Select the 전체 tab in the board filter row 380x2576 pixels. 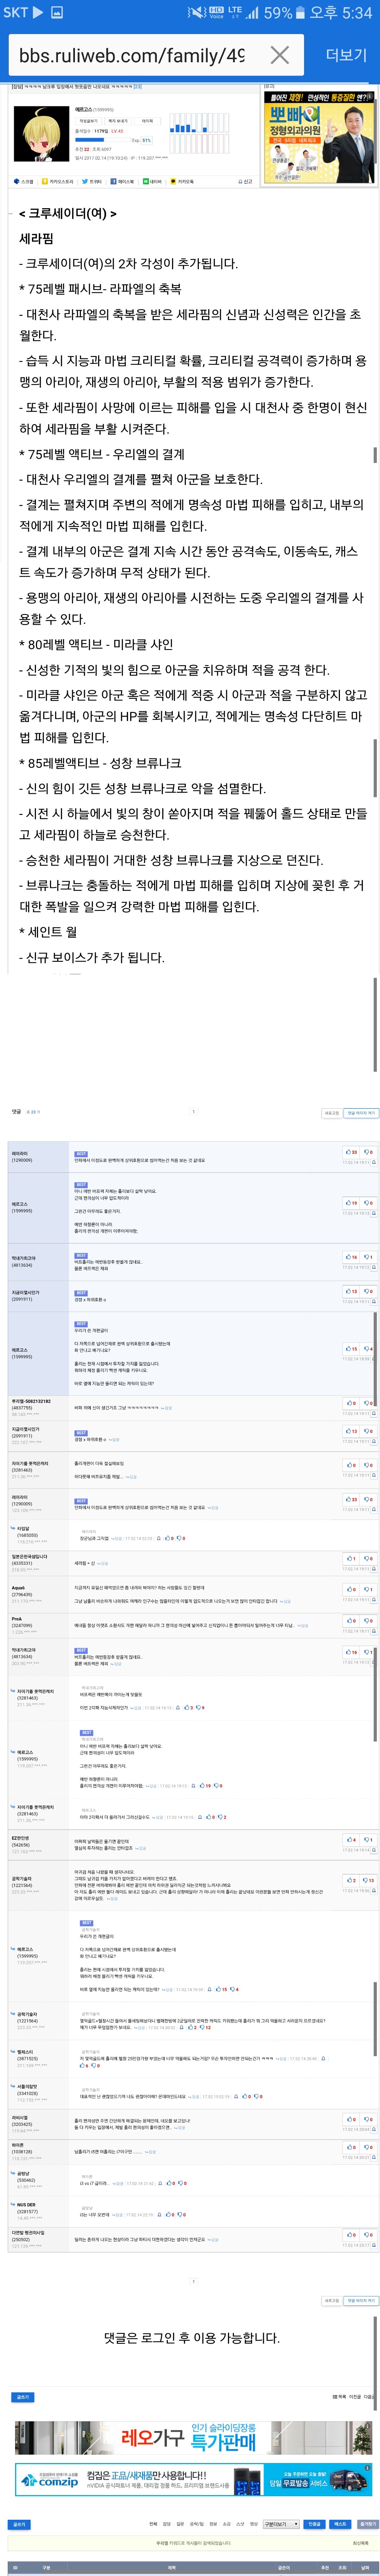click(153, 2524)
